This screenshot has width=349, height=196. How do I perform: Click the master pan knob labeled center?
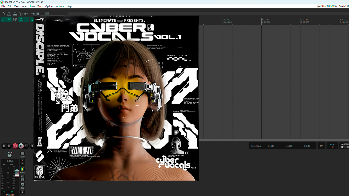10,156
